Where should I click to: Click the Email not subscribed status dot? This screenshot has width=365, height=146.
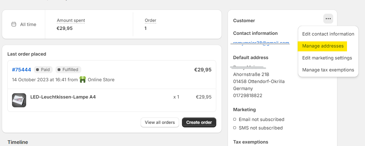(235, 120)
